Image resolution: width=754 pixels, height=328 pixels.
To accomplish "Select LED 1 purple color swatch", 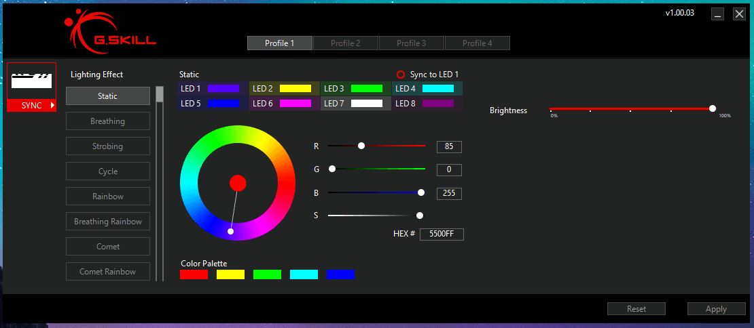I will coord(223,89).
